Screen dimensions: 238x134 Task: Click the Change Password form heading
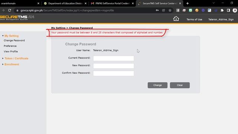point(81,44)
